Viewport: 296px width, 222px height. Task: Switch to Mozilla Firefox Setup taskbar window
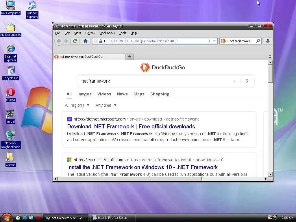pyautogui.click(x=113, y=218)
